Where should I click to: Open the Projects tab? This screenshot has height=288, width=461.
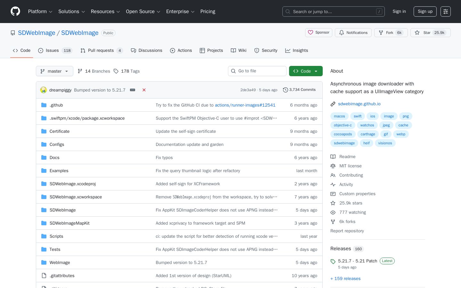coord(211,51)
